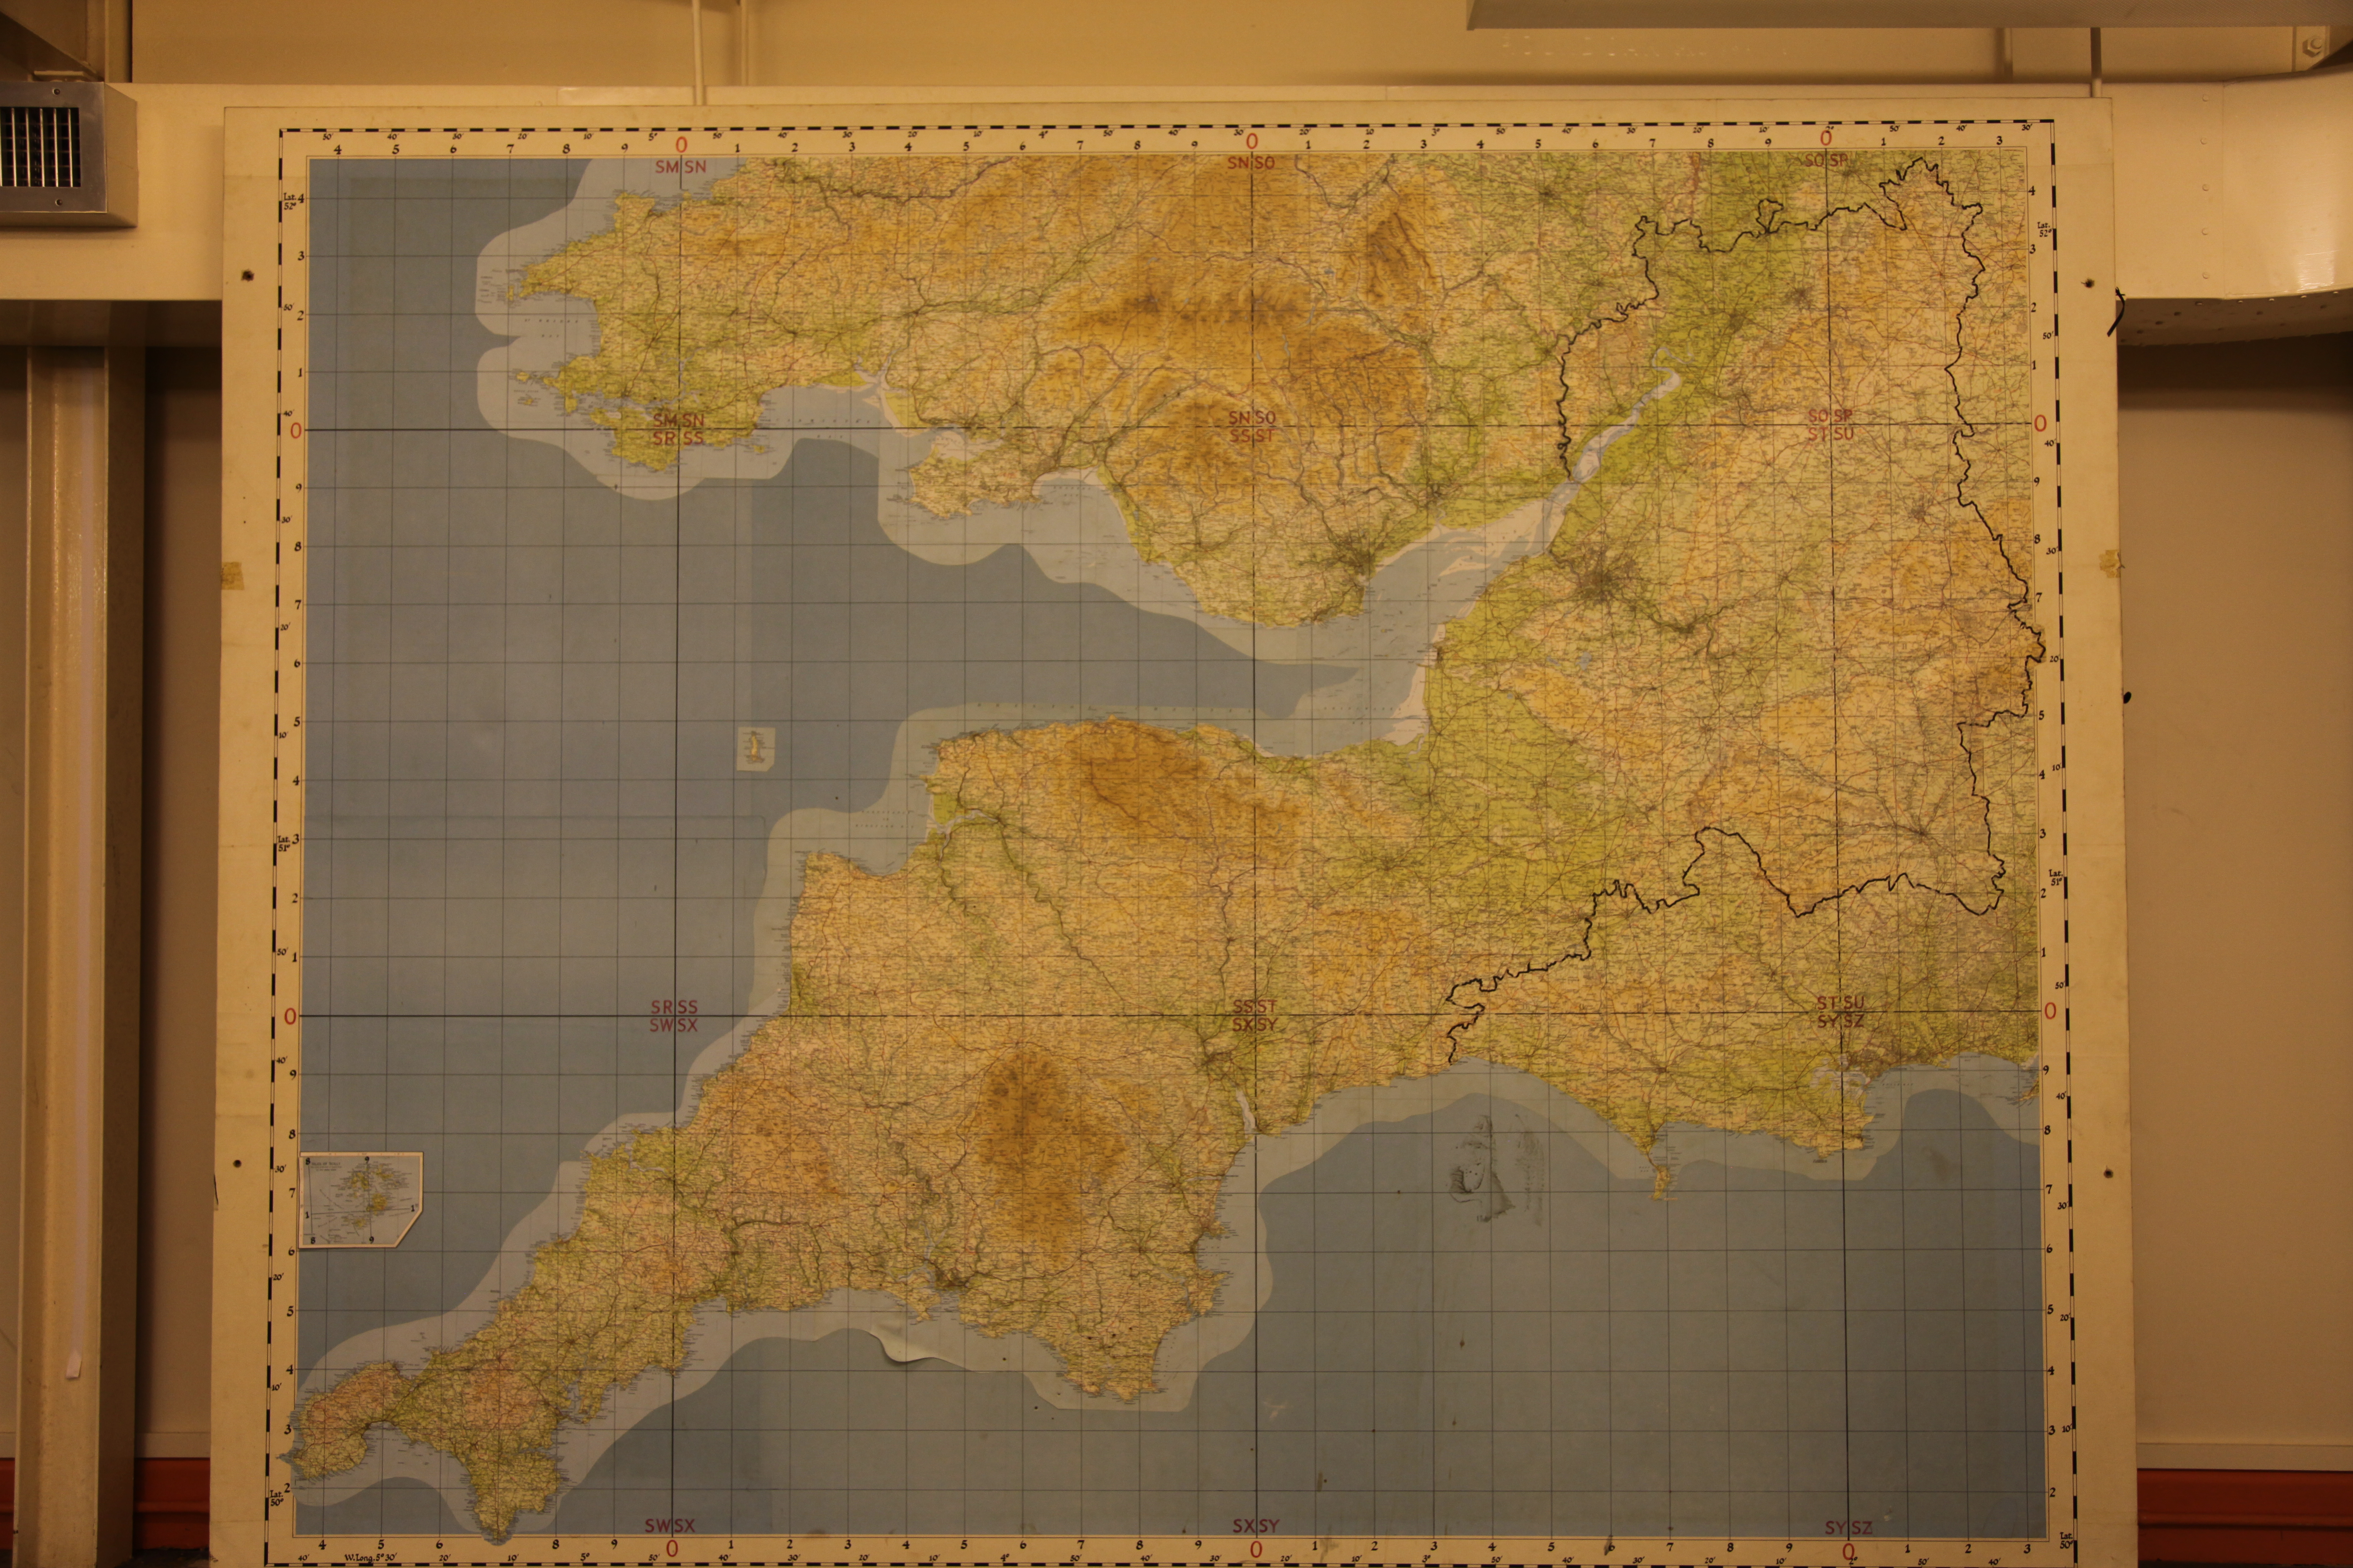Select the "SM SN / SR SS" grid intersection label
The image size is (2353, 1568).
[678, 430]
